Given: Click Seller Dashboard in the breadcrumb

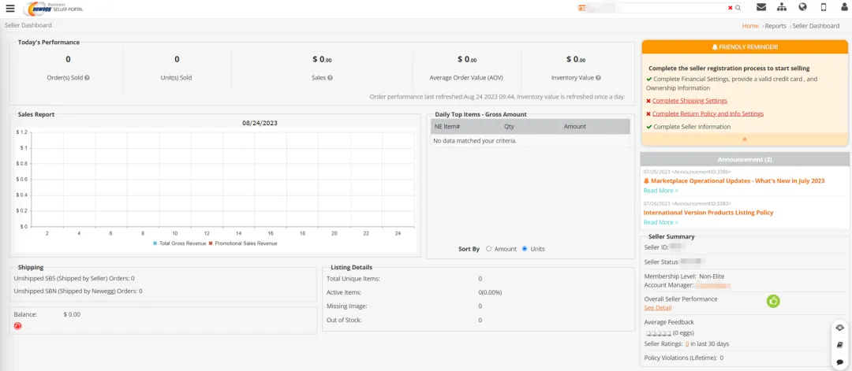Looking at the screenshot, I should pos(816,25).
